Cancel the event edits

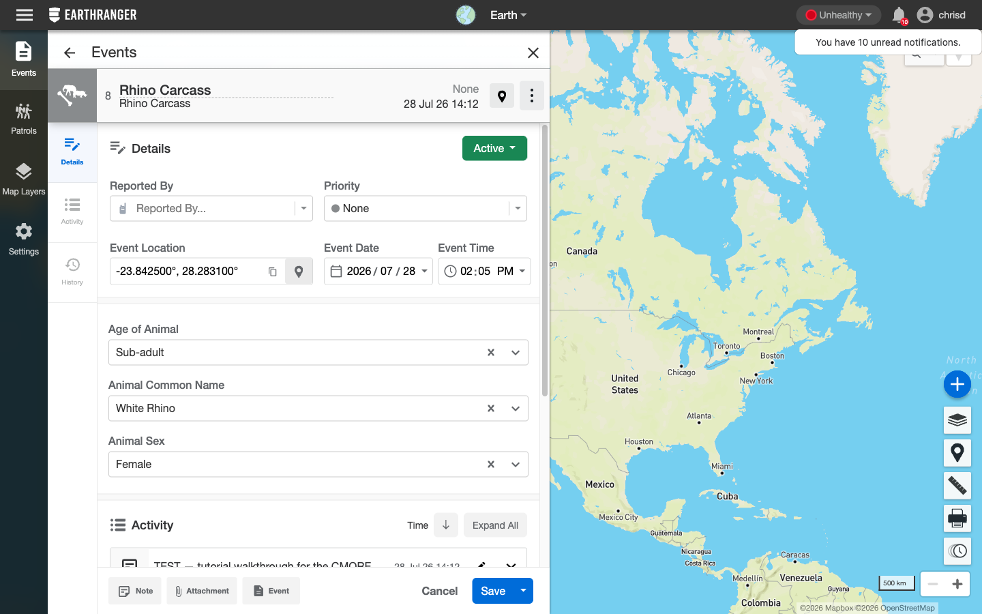coord(440,591)
